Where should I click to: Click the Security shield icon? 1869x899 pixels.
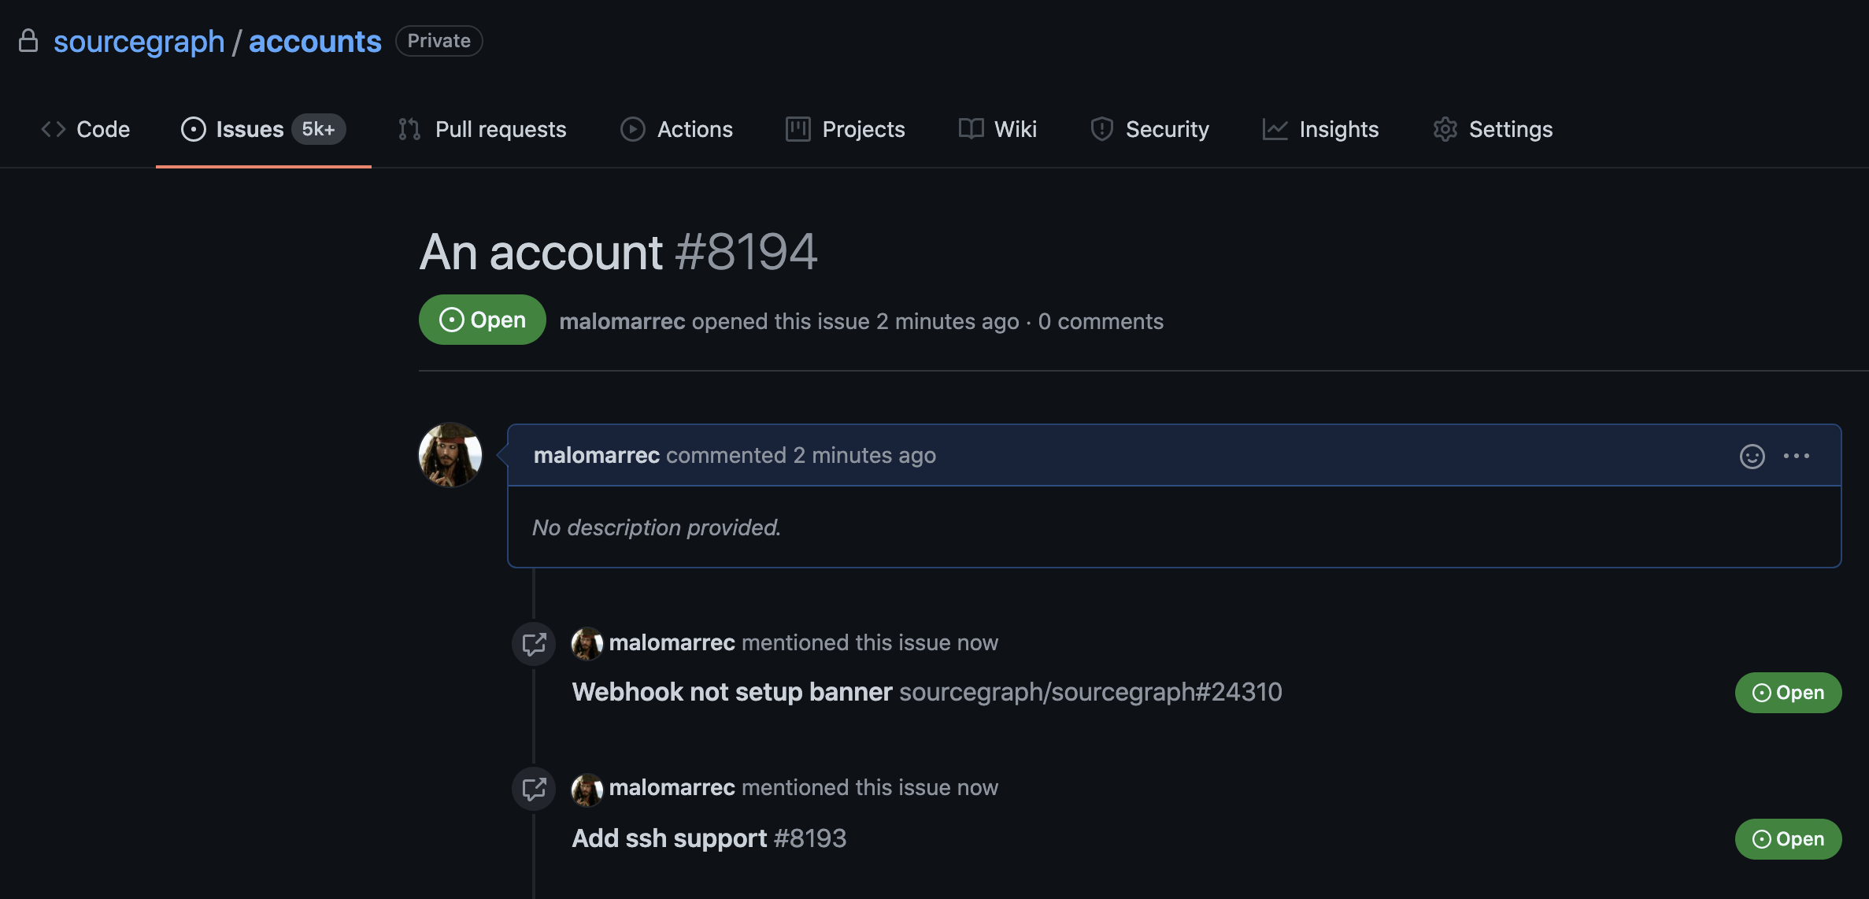1102,129
